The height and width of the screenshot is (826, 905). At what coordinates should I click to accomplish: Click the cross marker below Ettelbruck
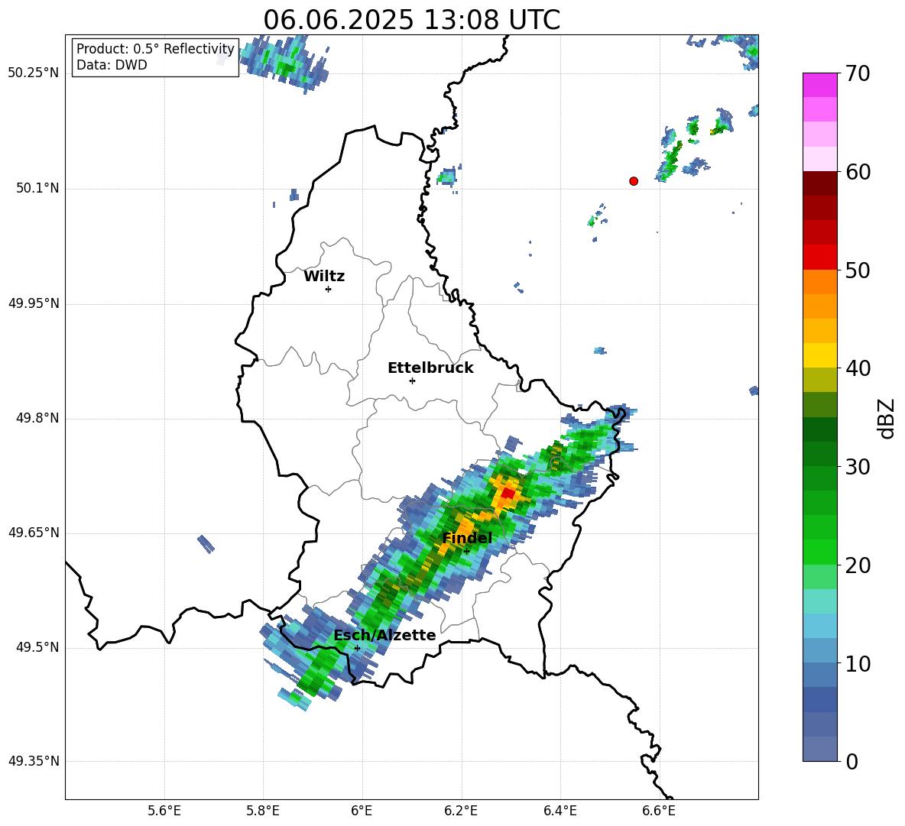[412, 381]
